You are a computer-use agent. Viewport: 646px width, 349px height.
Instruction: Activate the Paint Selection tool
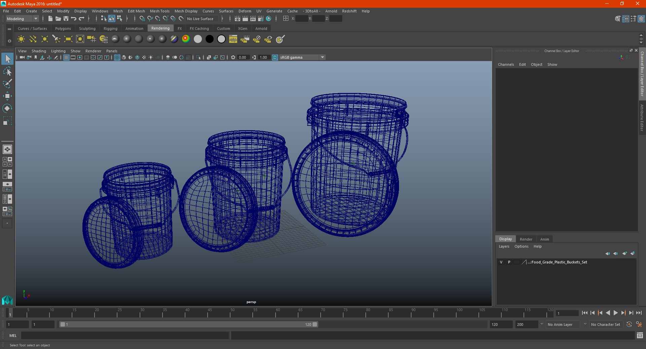[x=7, y=84]
